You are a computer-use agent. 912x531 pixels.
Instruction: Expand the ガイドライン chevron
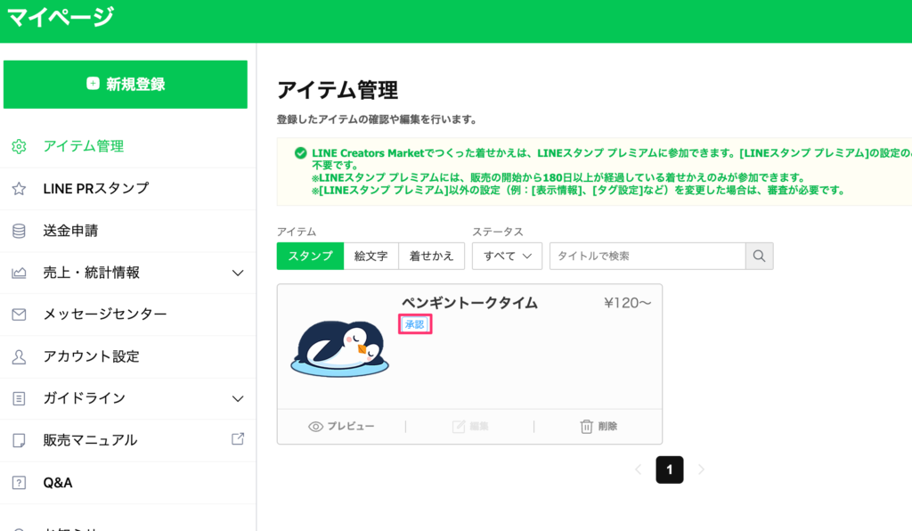(237, 398)
